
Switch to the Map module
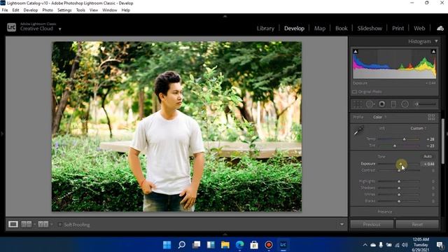click(320, 28)
